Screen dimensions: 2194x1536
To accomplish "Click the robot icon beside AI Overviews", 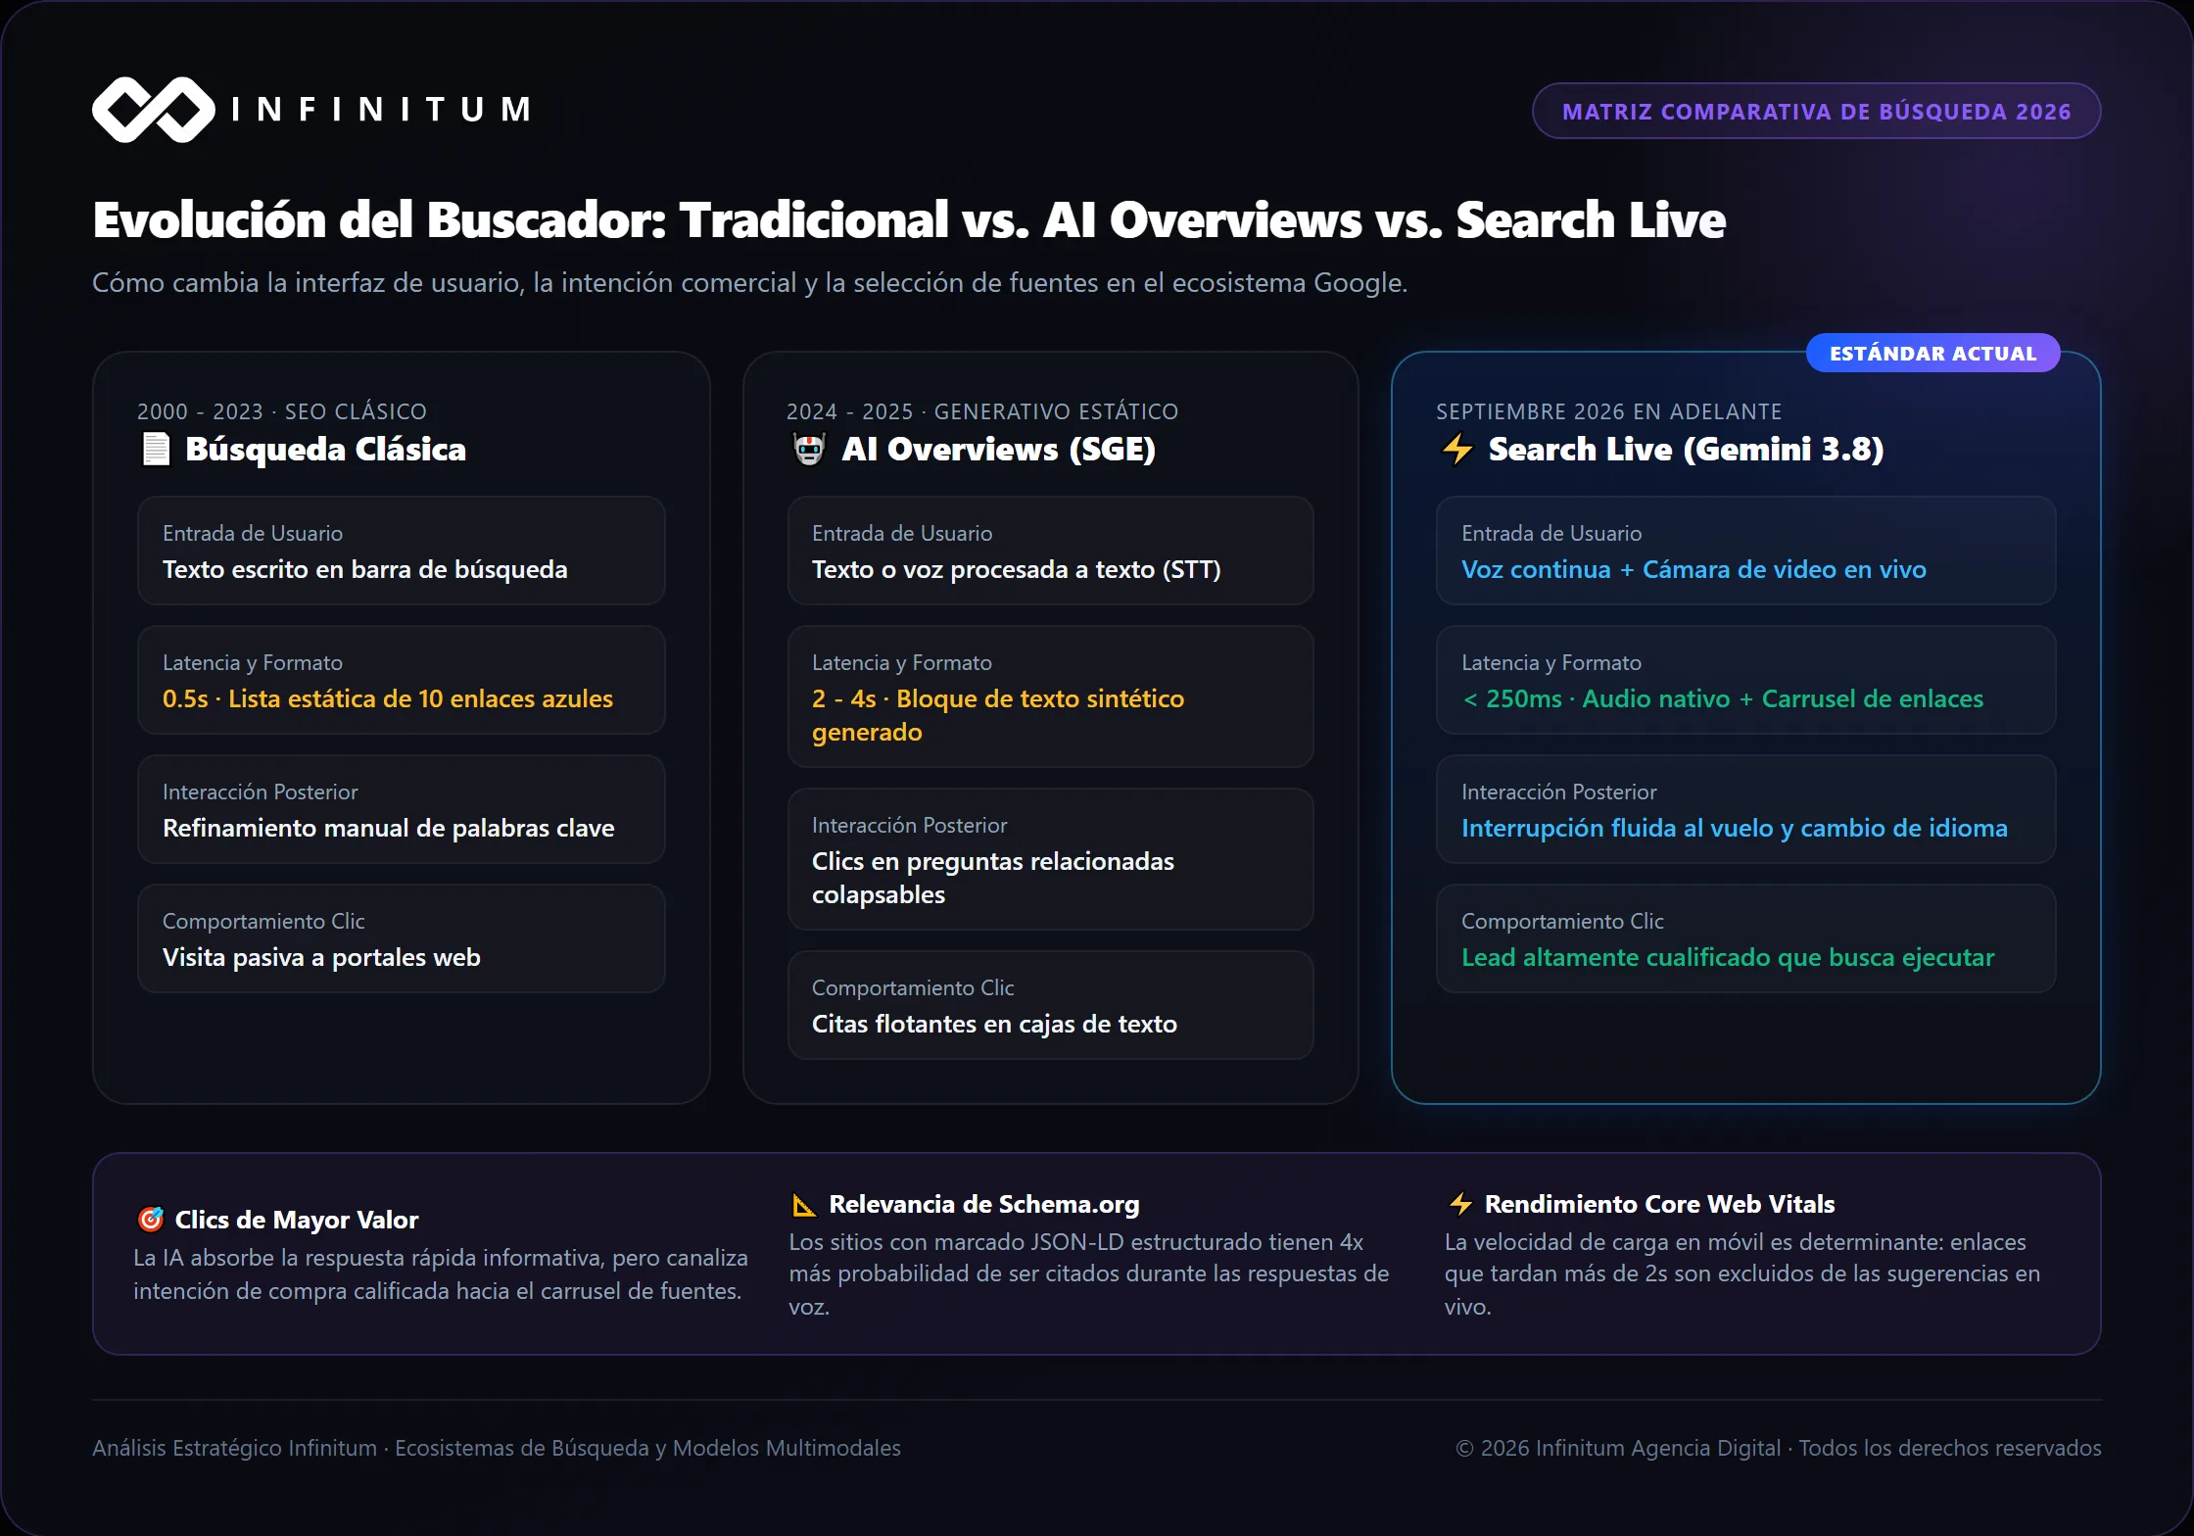I will point(809,450).
